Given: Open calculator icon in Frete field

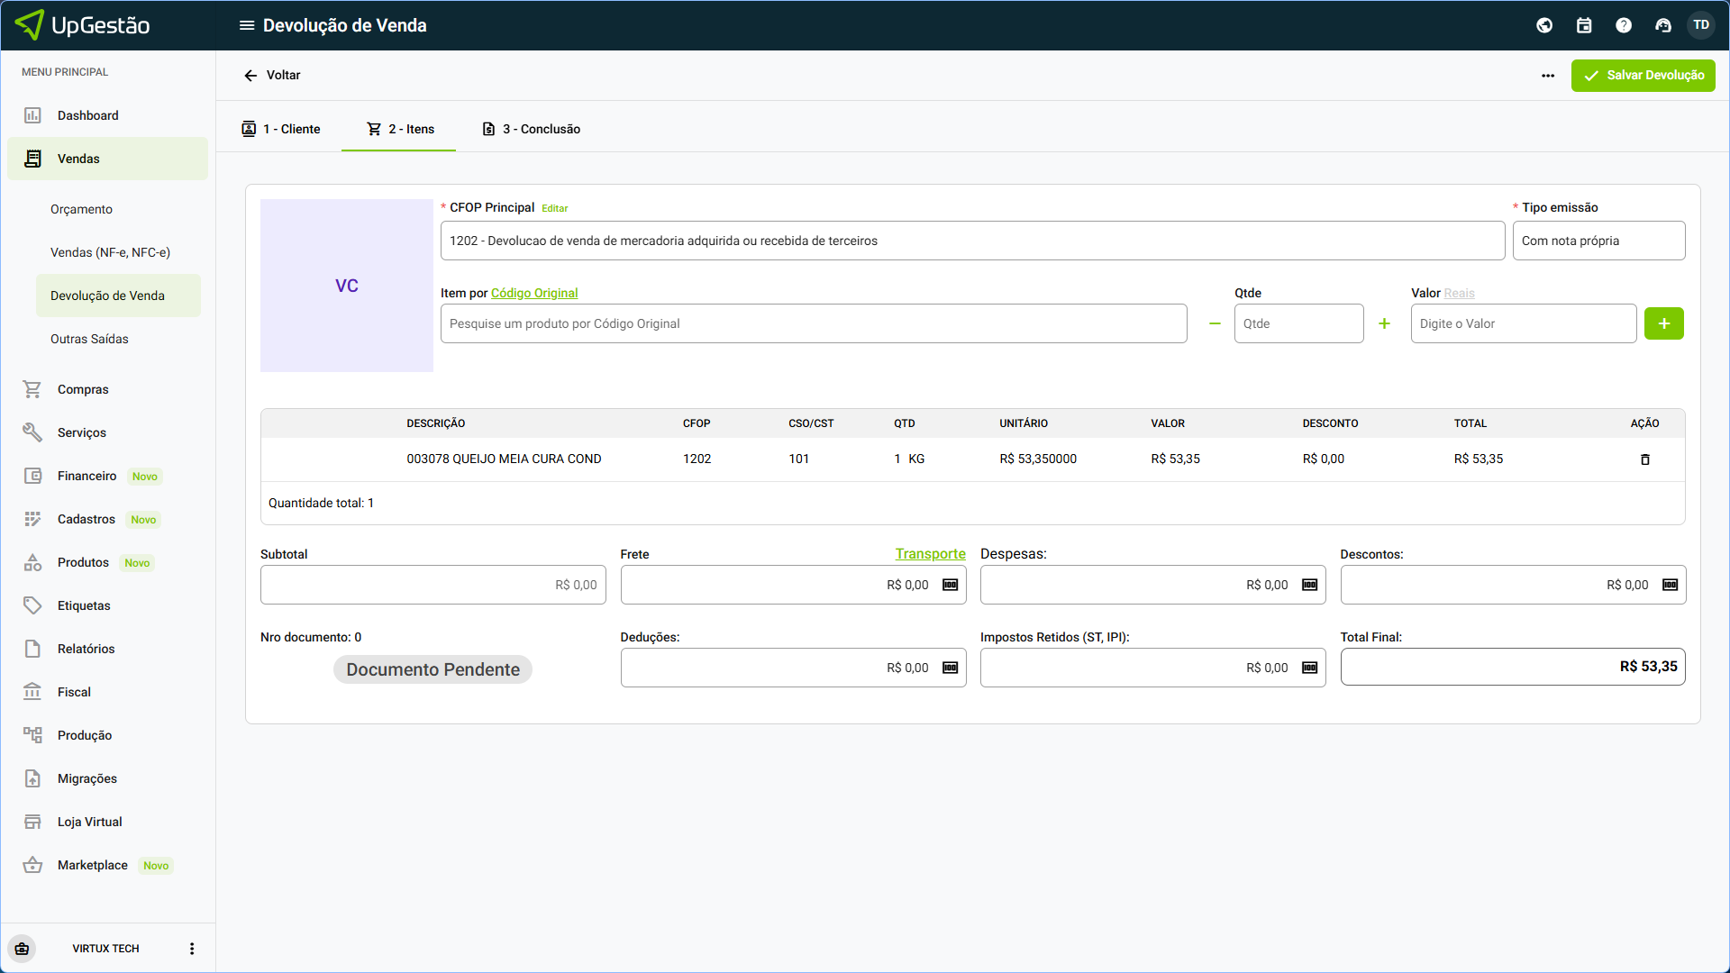Looking at the screenshot, I should (950, 585).
